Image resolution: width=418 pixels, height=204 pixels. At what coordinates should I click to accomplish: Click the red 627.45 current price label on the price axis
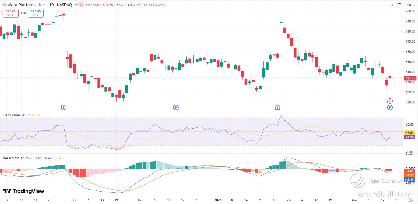pyautogui.click(x=410, y=78)
